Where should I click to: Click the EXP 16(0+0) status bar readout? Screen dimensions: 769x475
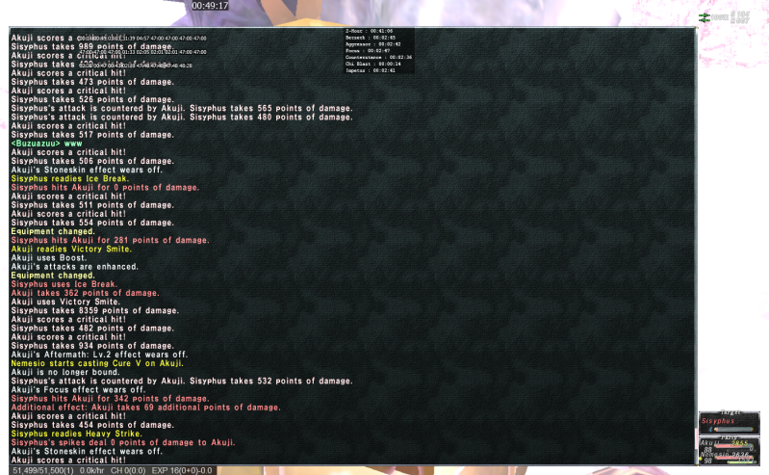pyautogui.click(x=182, y=470)
